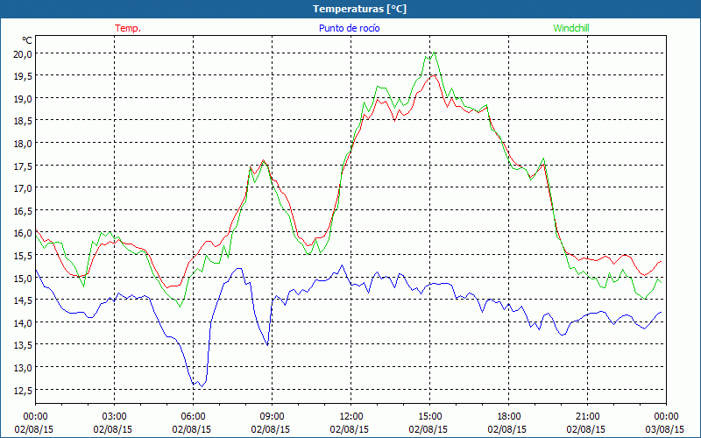The width and height of the screenshot is (701, 438).
Task: Click the '19,0' y-axis value
Action: tap(24, 98)
